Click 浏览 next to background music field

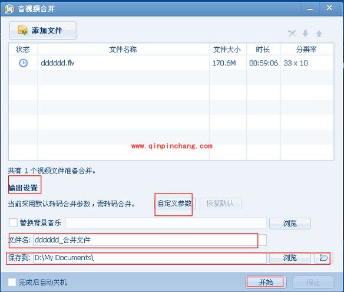(290, 224)
